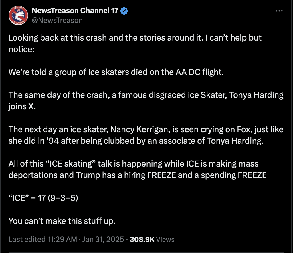Click You can't make this stuff up

[x=62, y=221]
